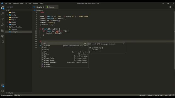
Task: Open the notifications bell in status bar
Action: (x=173, y=95)
